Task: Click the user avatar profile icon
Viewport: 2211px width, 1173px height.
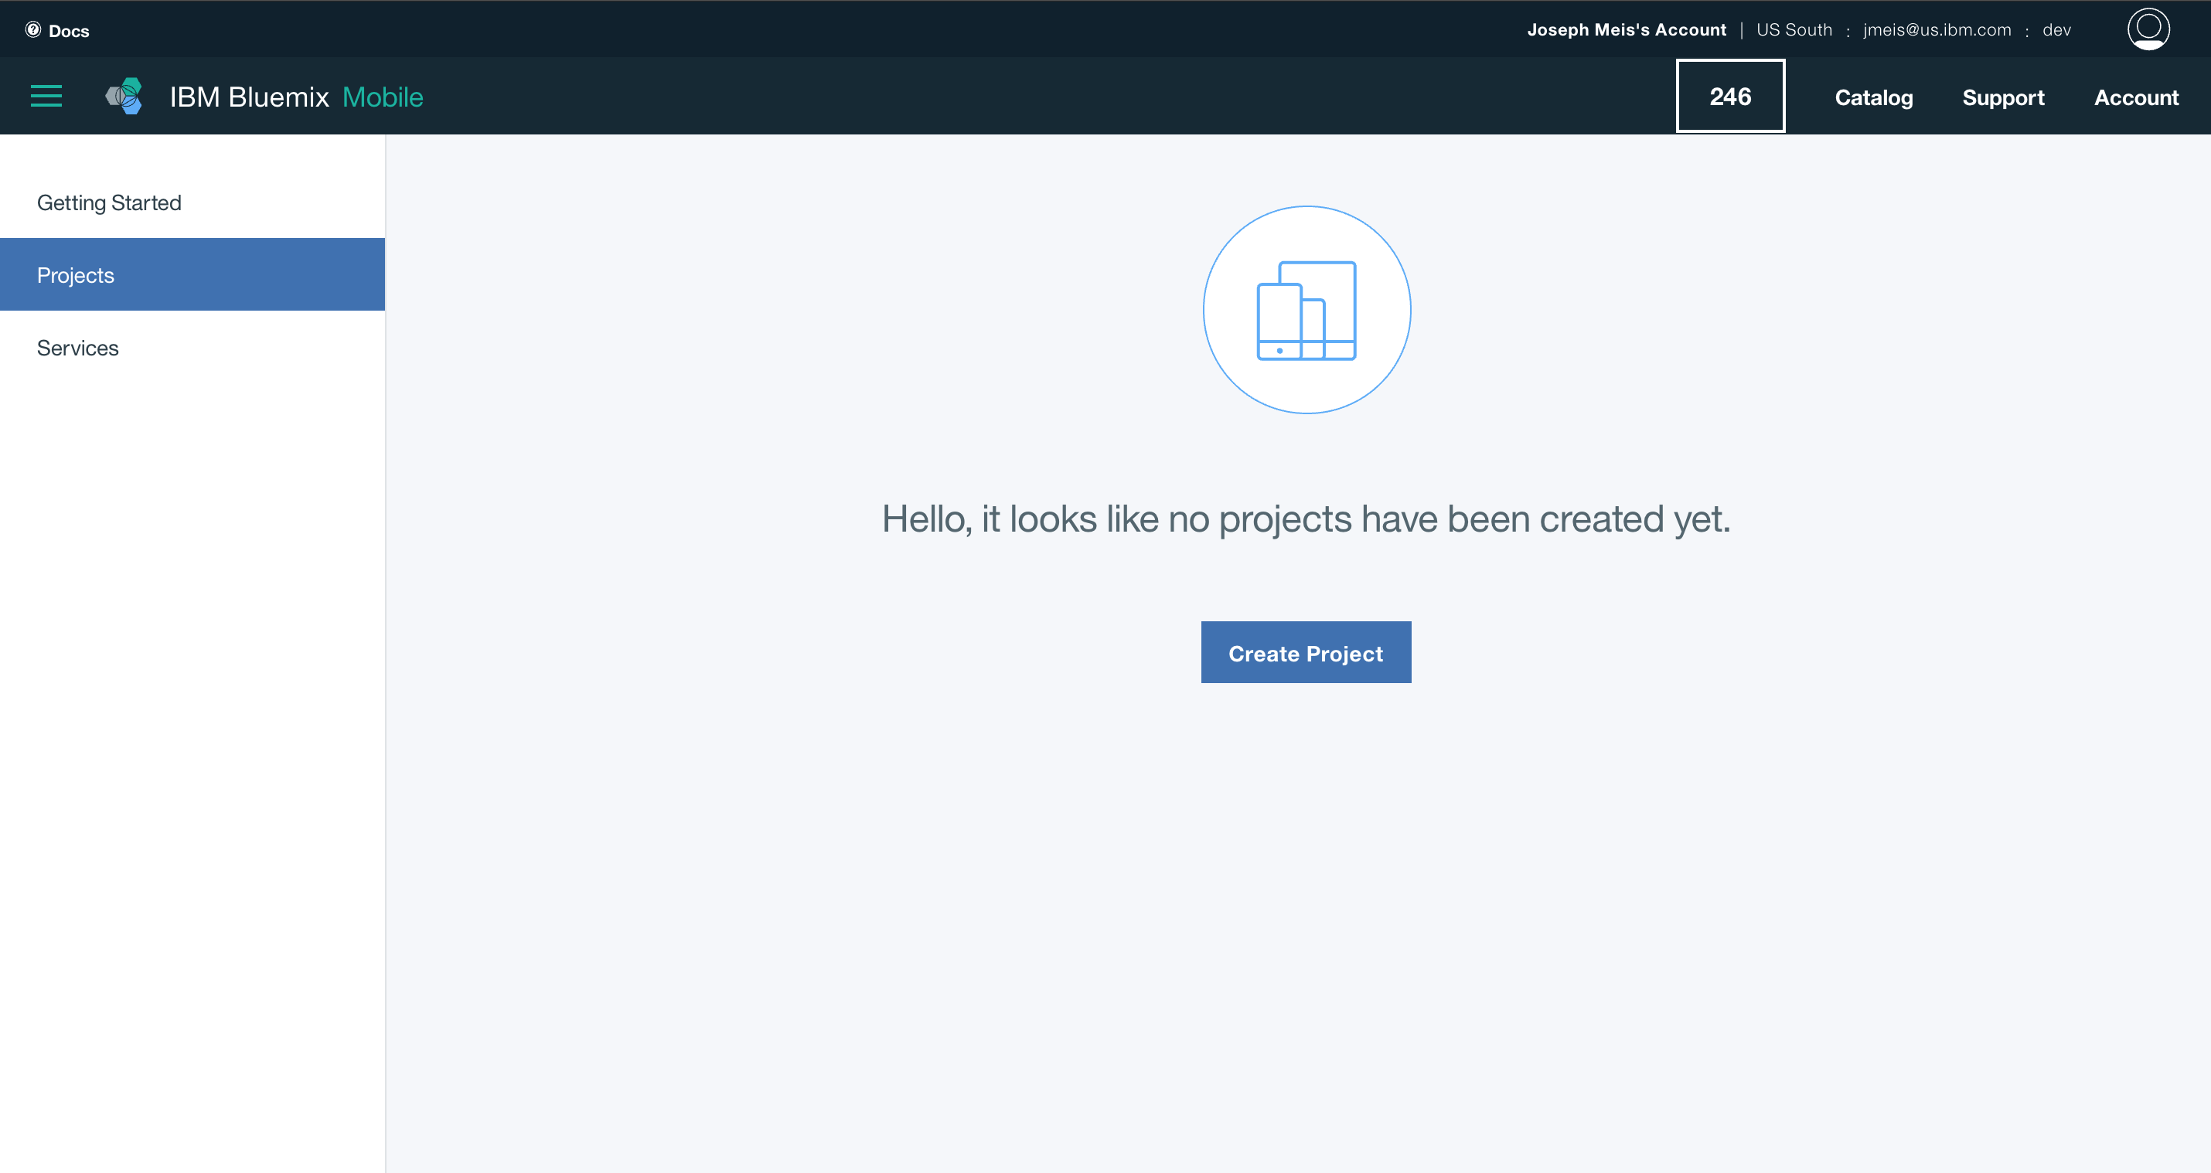Action: click(x=2148, y=29)
